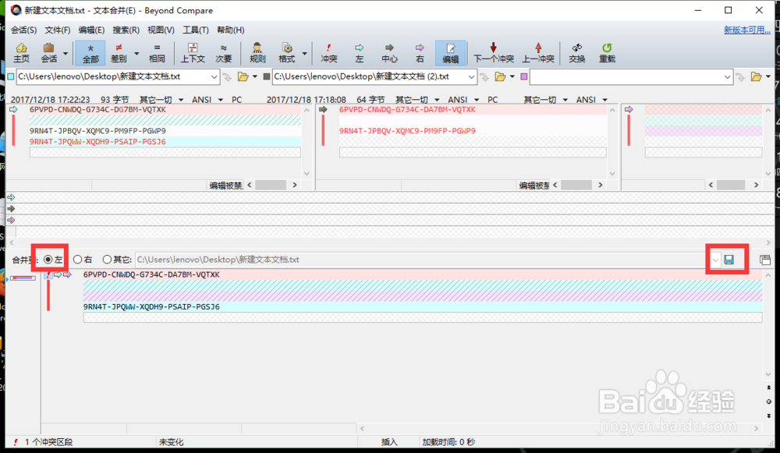Select merge-to 左 radio button
780x453 pixels.
coord(48,260)
